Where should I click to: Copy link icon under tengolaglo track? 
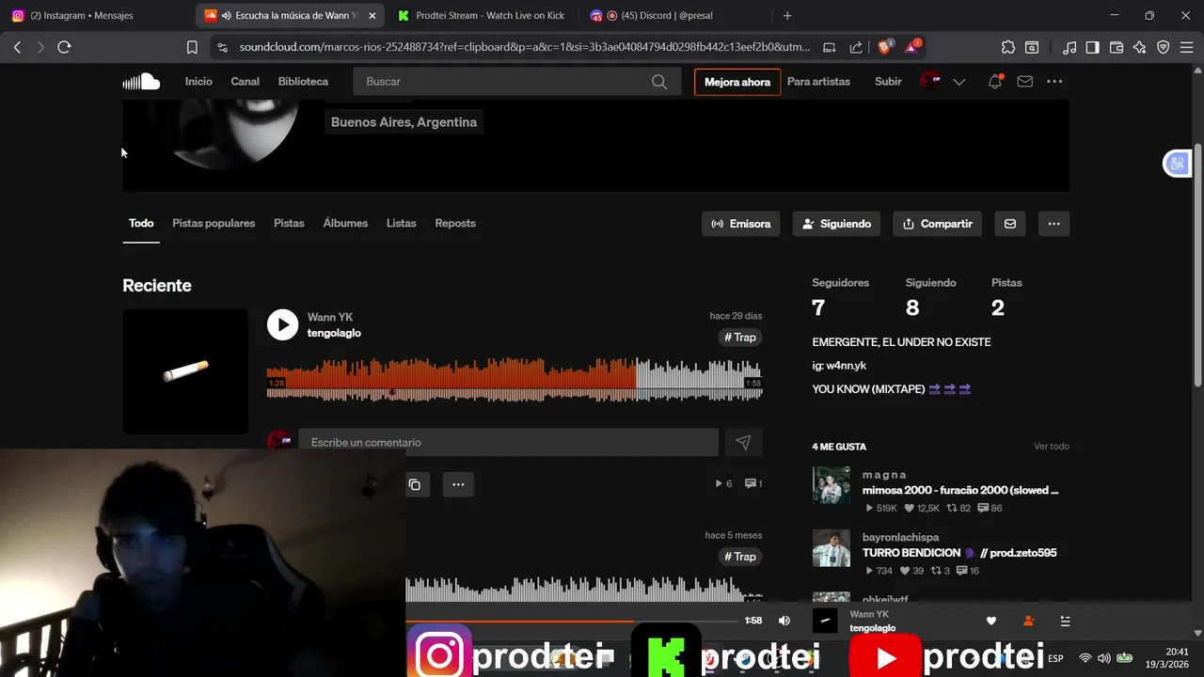415,484
